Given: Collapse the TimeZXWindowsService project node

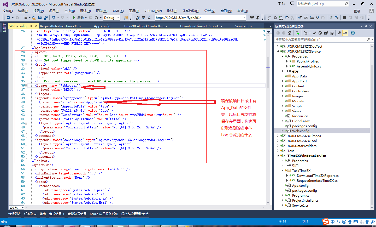Looking at the screenshot, I should (278, 156).
